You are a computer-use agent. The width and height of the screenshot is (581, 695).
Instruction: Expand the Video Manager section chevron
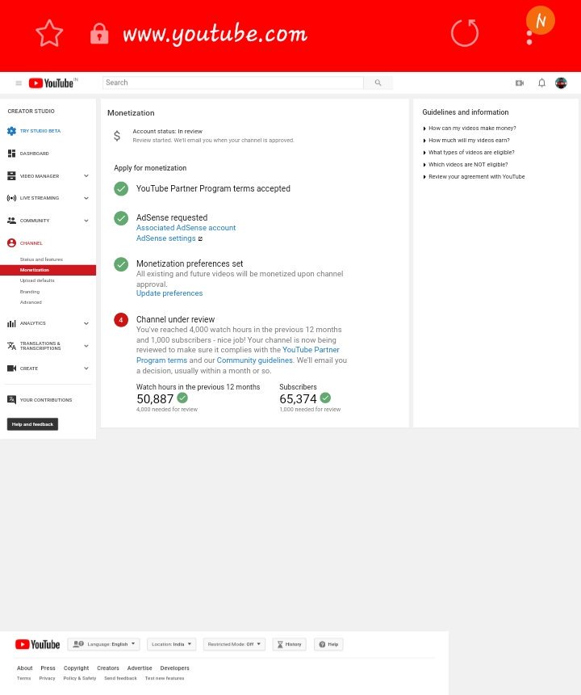[x=86, y=176]
